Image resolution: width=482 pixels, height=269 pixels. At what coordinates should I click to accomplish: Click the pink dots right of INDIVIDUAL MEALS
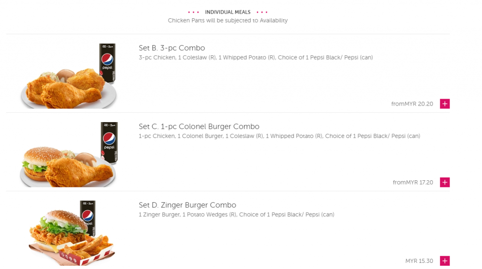262,12
